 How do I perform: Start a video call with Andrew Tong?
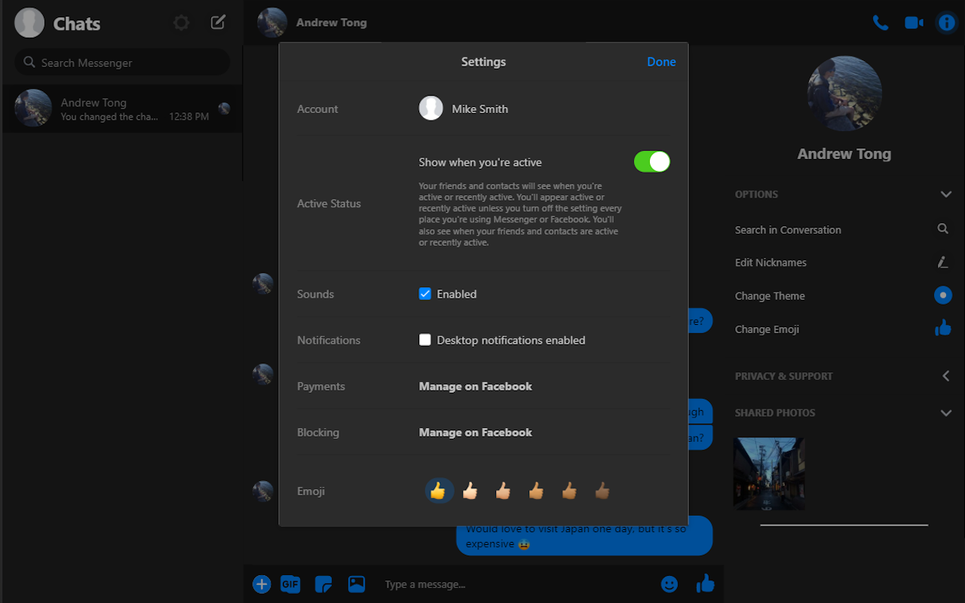pyautogui.click(x=914, y=23)
